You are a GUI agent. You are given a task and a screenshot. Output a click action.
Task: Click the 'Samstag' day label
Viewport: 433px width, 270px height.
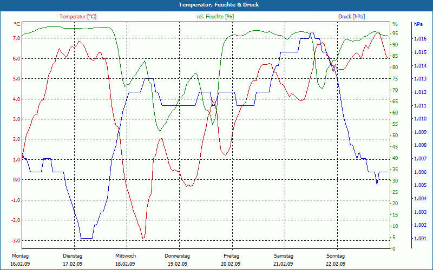(x=284, y=256)
